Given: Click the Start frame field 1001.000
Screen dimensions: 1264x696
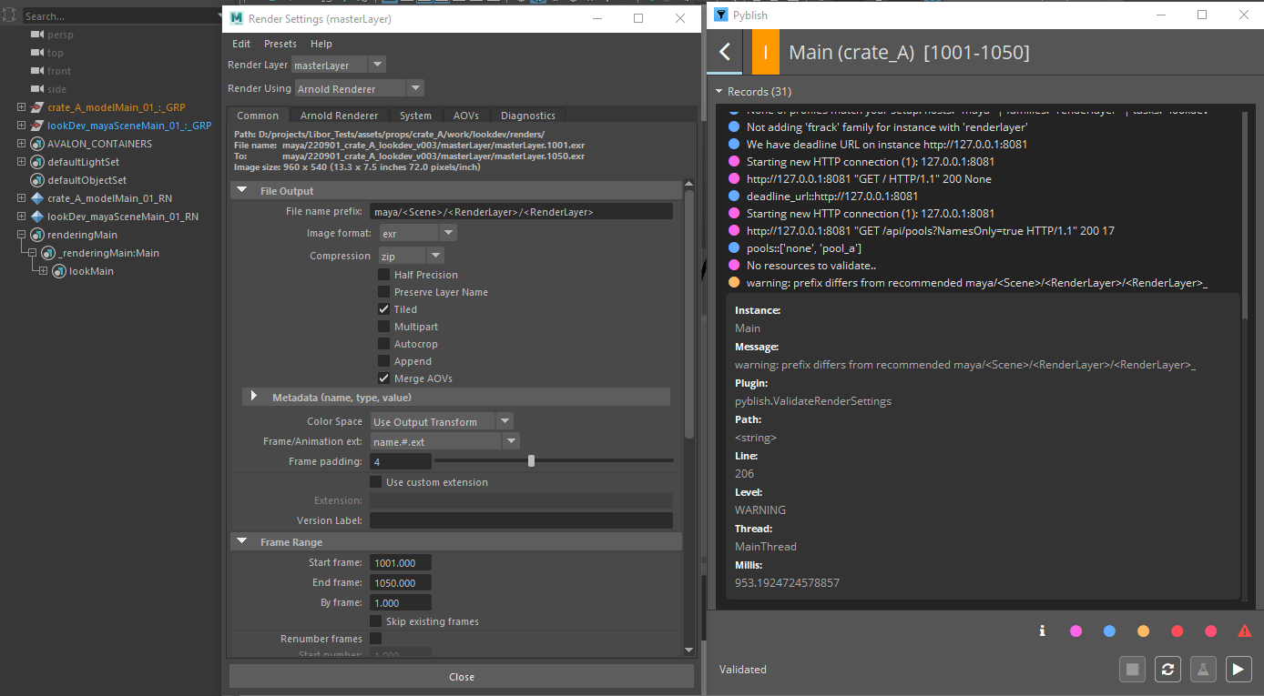Looking at the screenshot, I should coord(401,563).
